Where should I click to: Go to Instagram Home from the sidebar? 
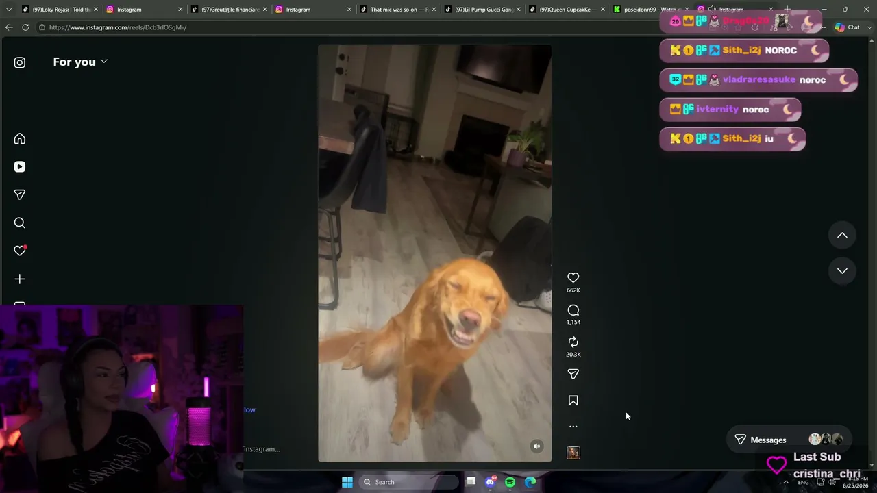(20, 139)
